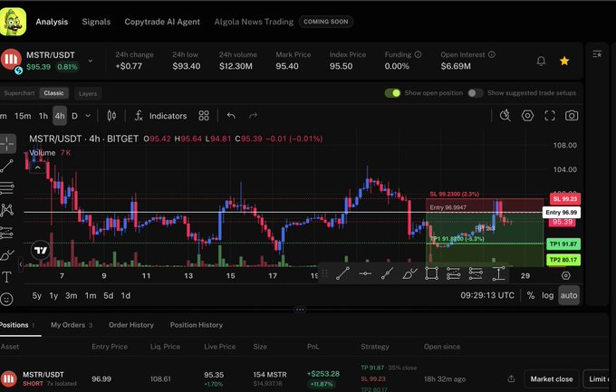The height and width of the screenshot is (392, 616).
Task: Select the 4h timeframe
Action: point(60,116)
